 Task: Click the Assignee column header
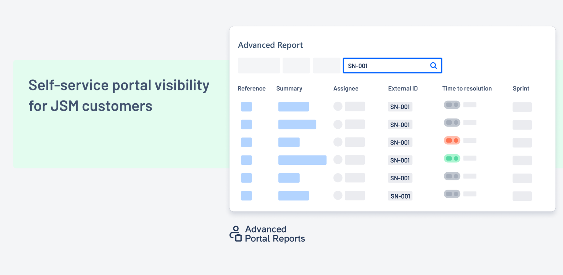346,89
